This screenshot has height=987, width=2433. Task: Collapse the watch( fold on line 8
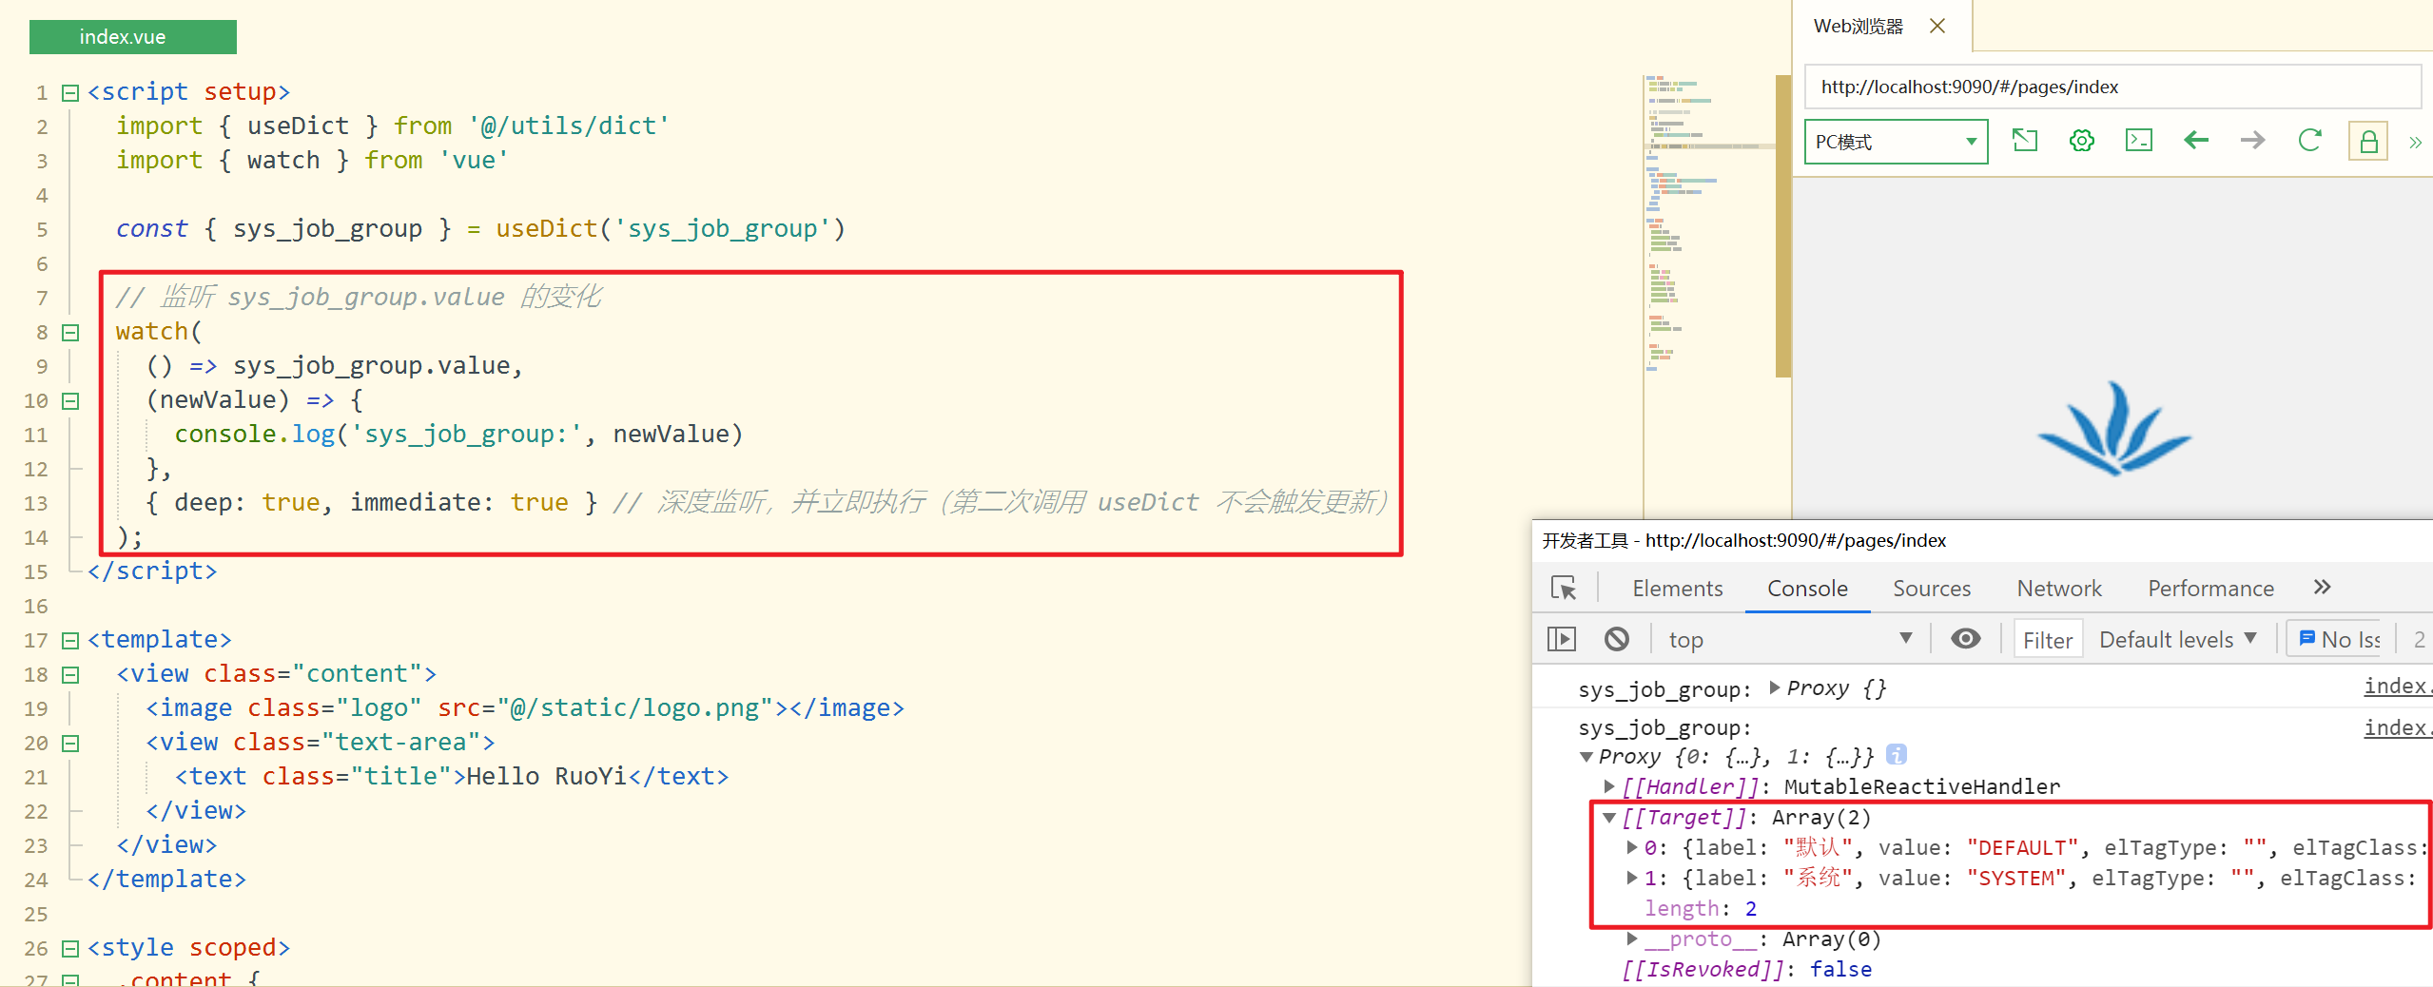pos(70,332)
